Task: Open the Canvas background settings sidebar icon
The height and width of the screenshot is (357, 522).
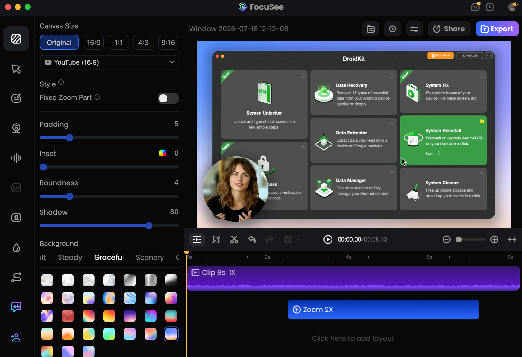Action: click(16, 39)
